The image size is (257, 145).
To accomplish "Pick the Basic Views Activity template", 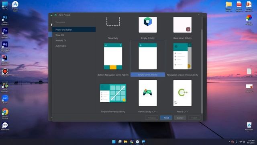I will point(182,25).
